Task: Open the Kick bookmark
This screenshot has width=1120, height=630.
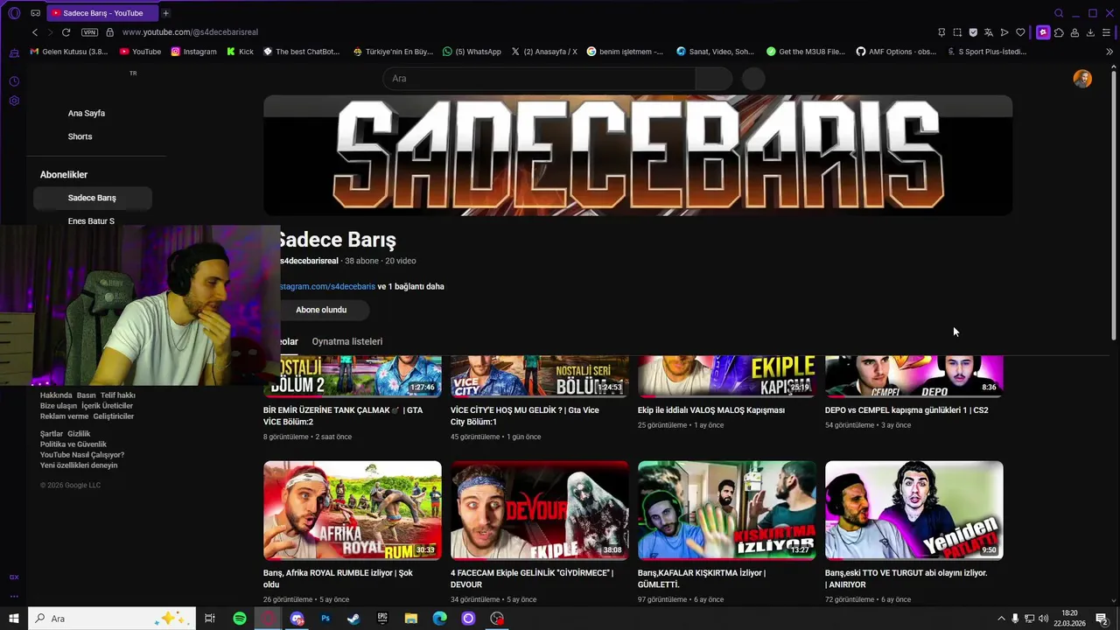Action: coord(240,52)
